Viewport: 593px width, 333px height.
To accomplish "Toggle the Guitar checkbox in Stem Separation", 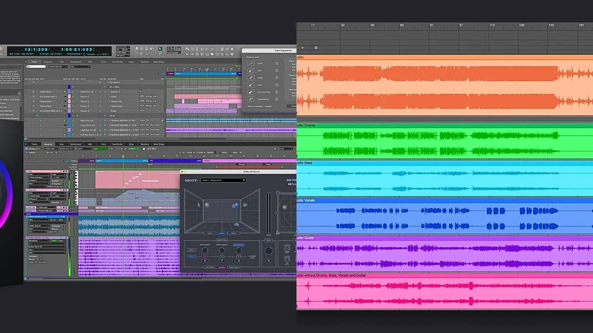I will 277,85.
